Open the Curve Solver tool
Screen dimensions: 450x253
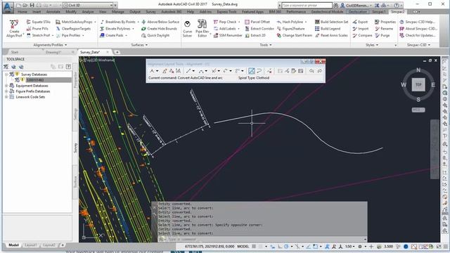click(x=188, y=28)
